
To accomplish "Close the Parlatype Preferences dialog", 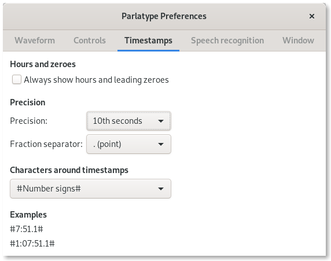I will pyautogui.click(x=311, y=16).
